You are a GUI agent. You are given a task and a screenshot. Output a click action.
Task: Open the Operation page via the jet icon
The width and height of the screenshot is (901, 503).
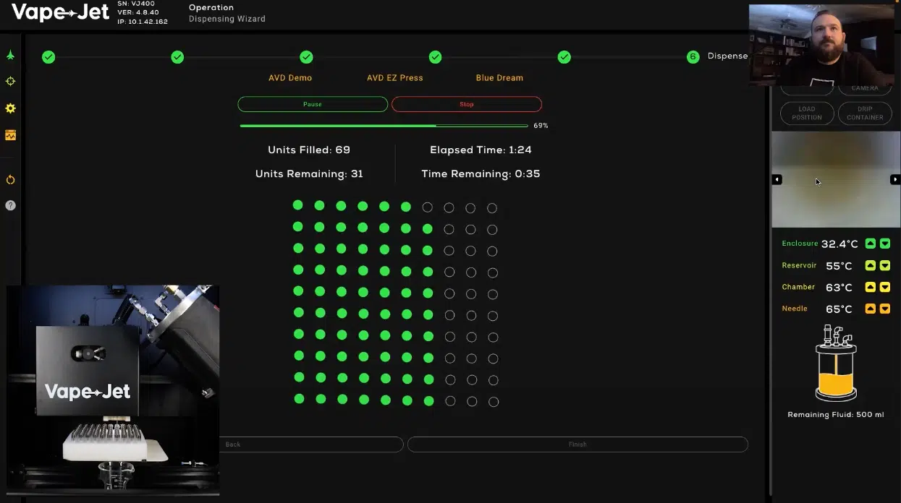(10, 55)
